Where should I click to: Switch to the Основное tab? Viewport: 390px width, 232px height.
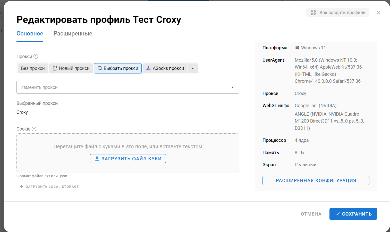(x=30, y=34)
